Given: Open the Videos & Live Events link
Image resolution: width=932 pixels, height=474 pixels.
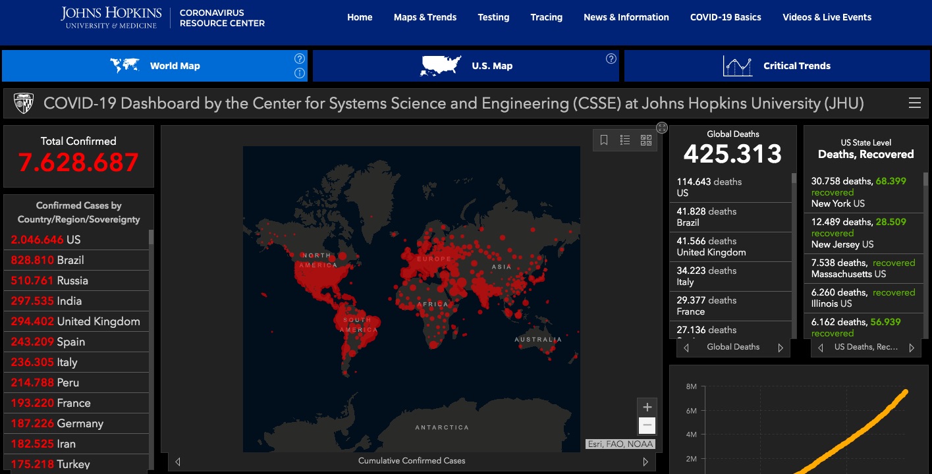Looking at the screenshot, I should tap(827, 17).
